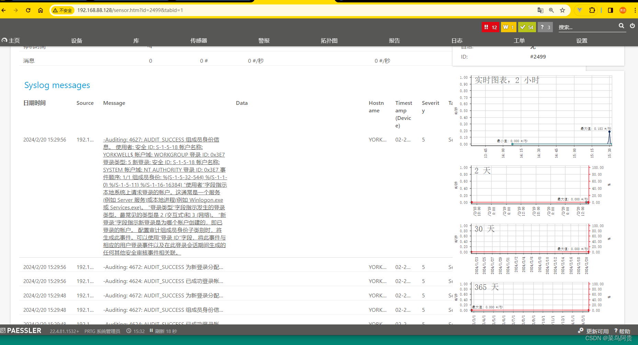The image size is (638, 345).
Task: Show the 3 unknown sensors grey badge
Action: point(545,27)
